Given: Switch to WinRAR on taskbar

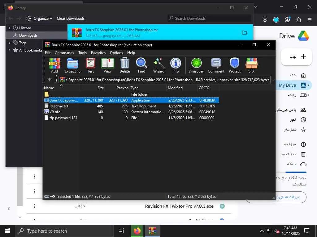Looking at the screenshot, I should [x=152, y=231].
